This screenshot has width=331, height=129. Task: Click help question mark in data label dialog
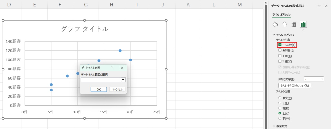(x=112, y=68)
